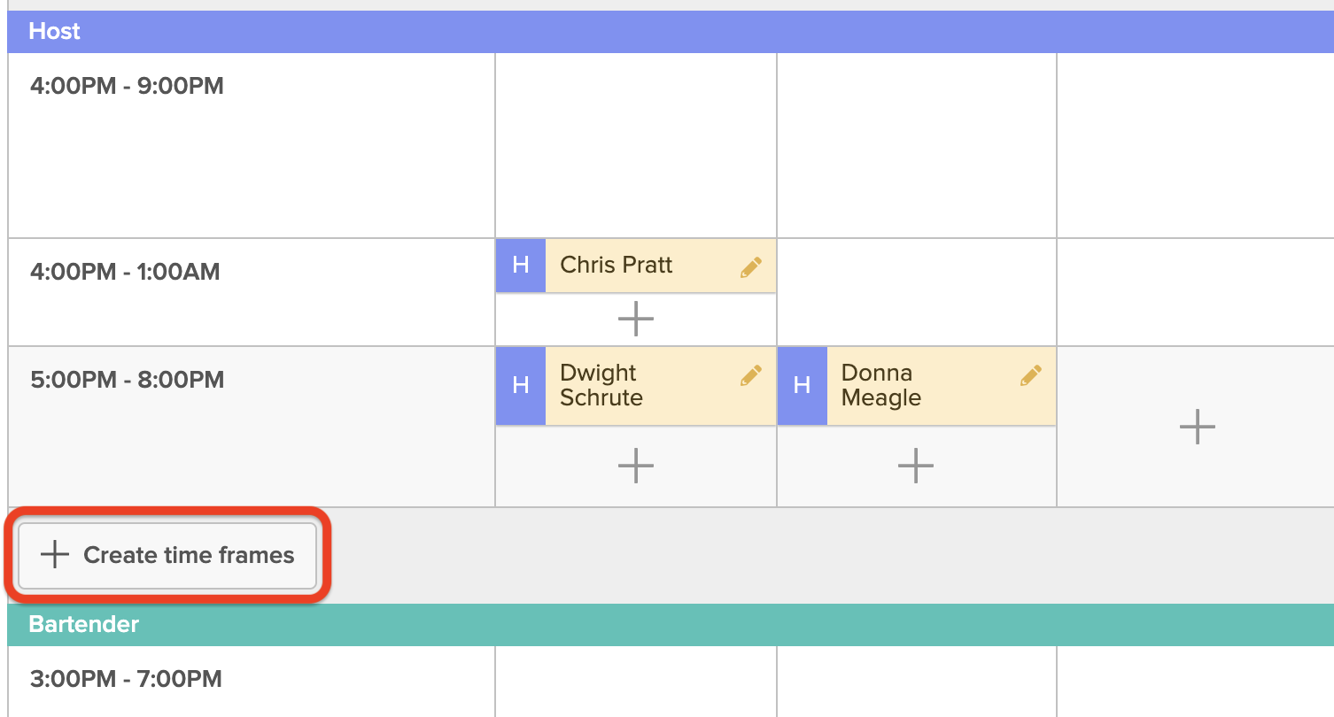Screen dimensions: 1334x717
Task: Click the H badge beside Dwight Schrute
Action: point(520,385)
